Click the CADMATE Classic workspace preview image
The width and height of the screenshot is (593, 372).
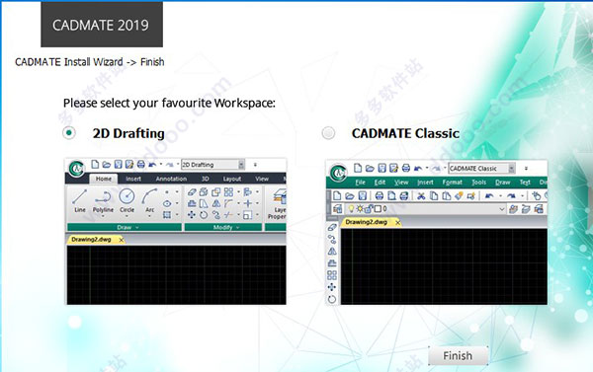tap(437, 232)
